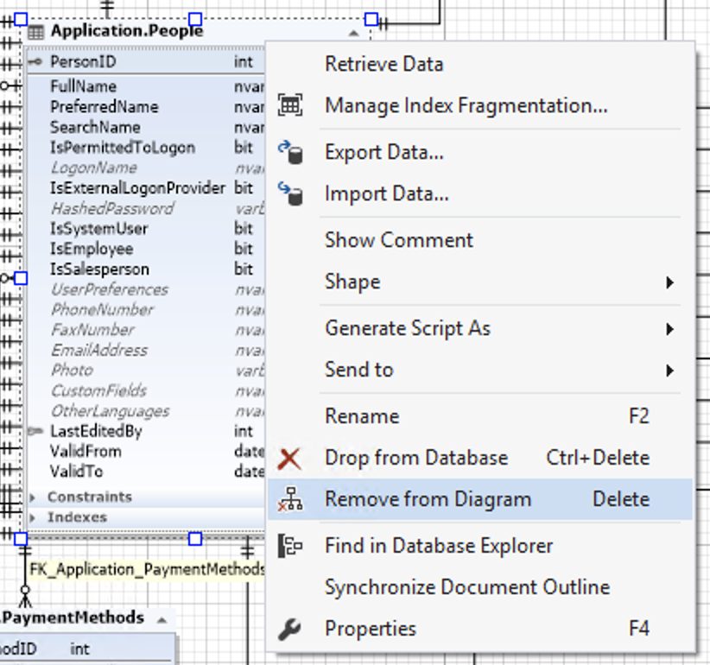Select the HashedPassword column
This screenshot has height=665, width=710.
146,208
